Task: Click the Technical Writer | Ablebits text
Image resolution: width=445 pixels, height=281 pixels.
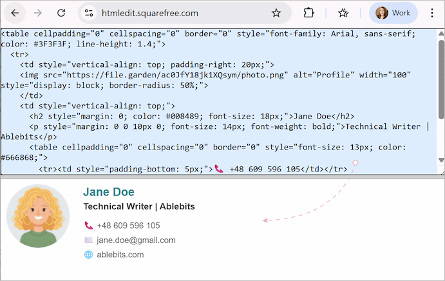Action: [x=139, y=206]
